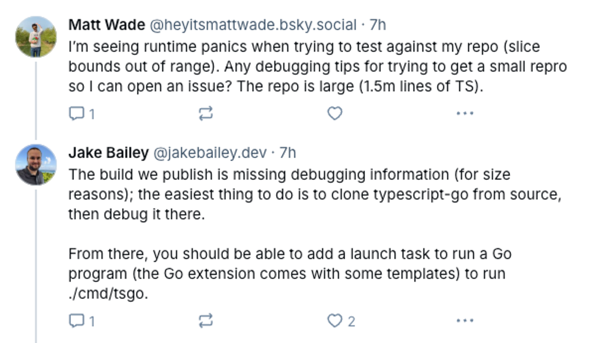The height and width of the screenshot is (343, 595).
Task: Open the @jakebailey.dev handle
Action: (210, 153)
